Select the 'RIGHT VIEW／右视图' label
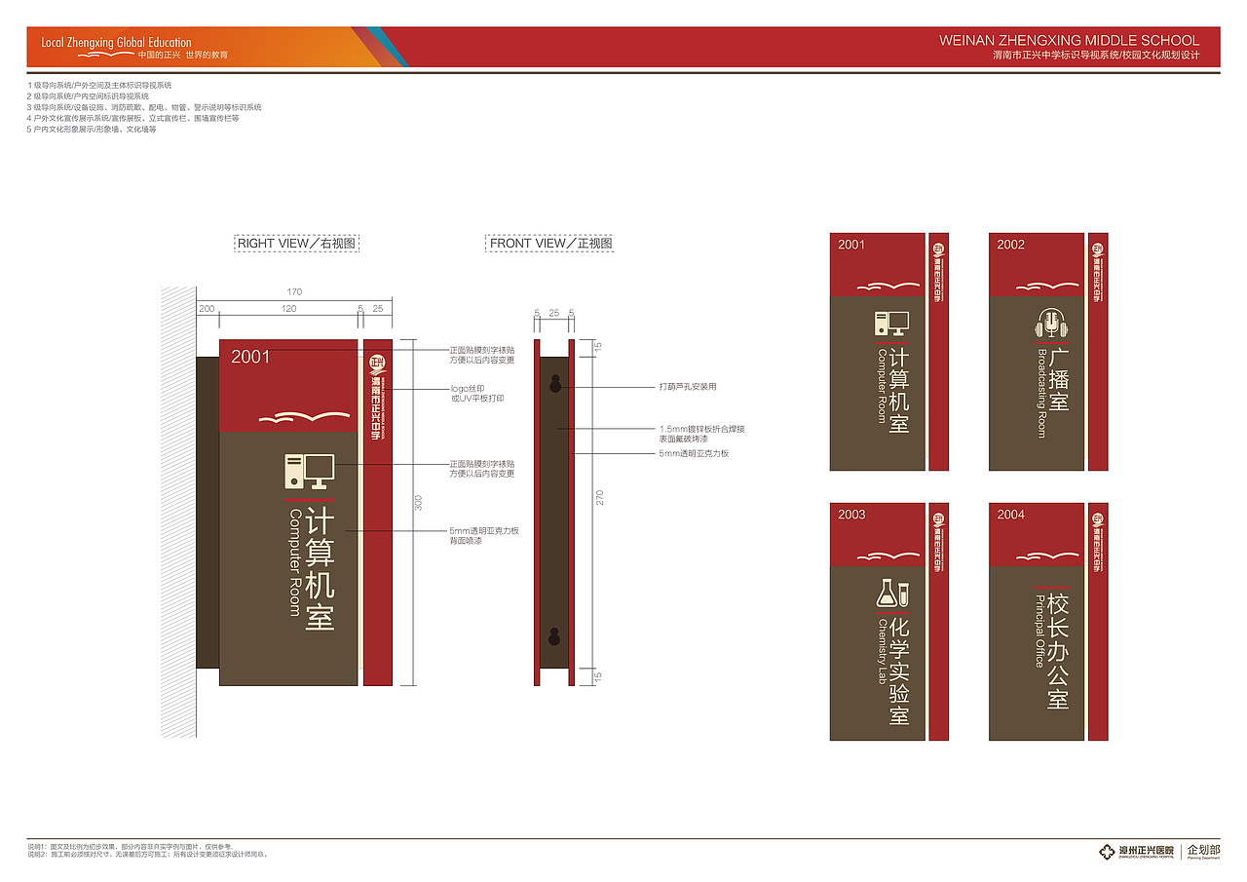Screen dimensions: 1247x882 click(x=297, y=244)
